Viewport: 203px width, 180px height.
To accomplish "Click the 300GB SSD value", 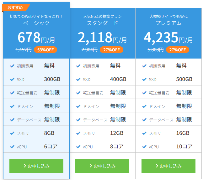I will pyautogui.click(x=52, y=79).
